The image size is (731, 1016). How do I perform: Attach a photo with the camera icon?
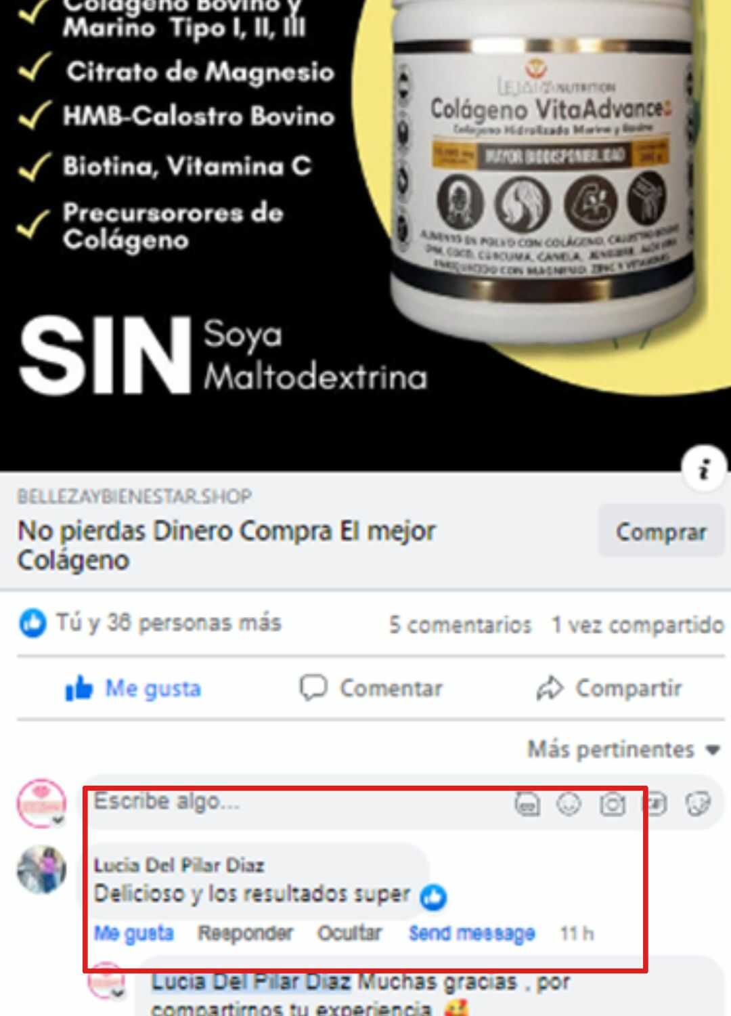click(612, 804)
